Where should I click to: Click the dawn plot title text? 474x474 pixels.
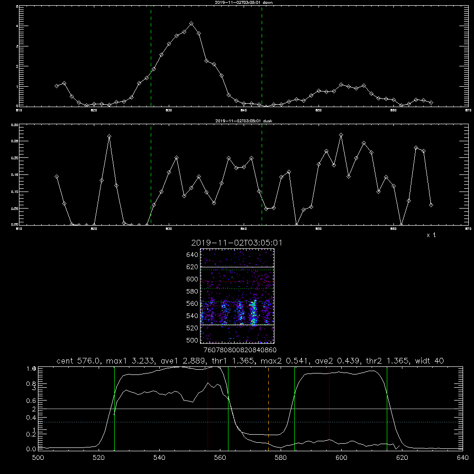click(244, 2)
